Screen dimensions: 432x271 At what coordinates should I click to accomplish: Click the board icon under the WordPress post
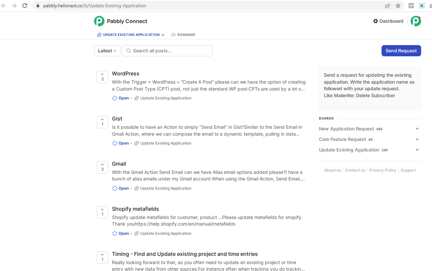[x=137, y=98]
